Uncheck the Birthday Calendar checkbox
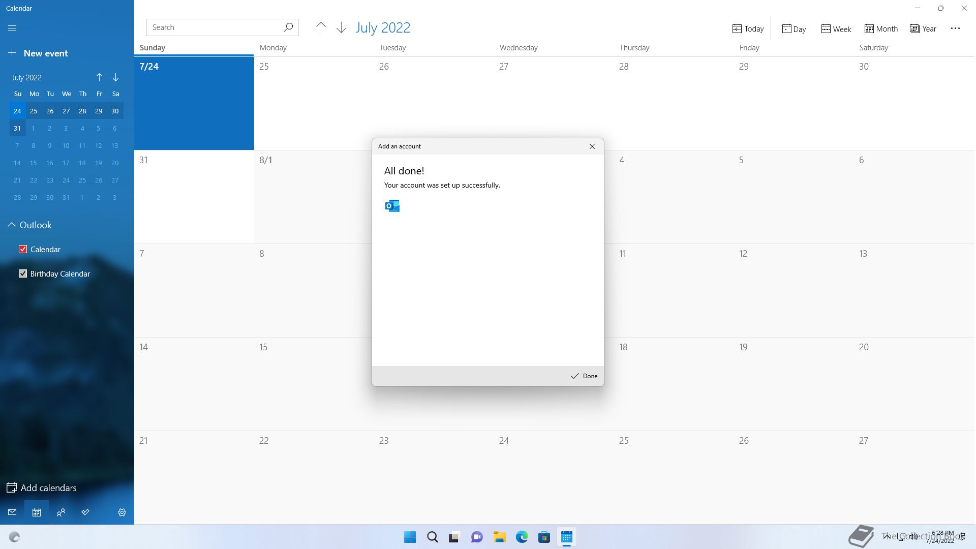This screenshot has width=976, height=549. click(23, 273)
